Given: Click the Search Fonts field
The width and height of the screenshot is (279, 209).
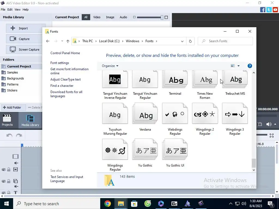Looking at the screenshot, I should [x=225, y=41].
